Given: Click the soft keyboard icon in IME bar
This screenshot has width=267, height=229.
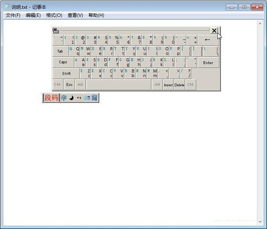Looking at the screenshot, I should coord(87,98).
